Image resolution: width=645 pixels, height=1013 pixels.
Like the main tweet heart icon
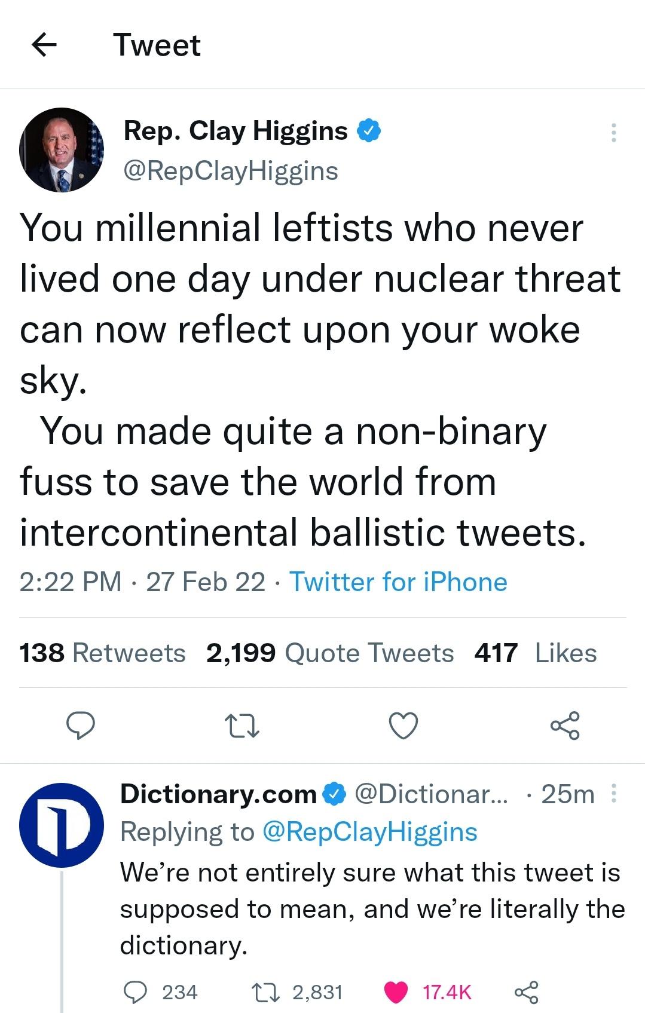(403, 726)
